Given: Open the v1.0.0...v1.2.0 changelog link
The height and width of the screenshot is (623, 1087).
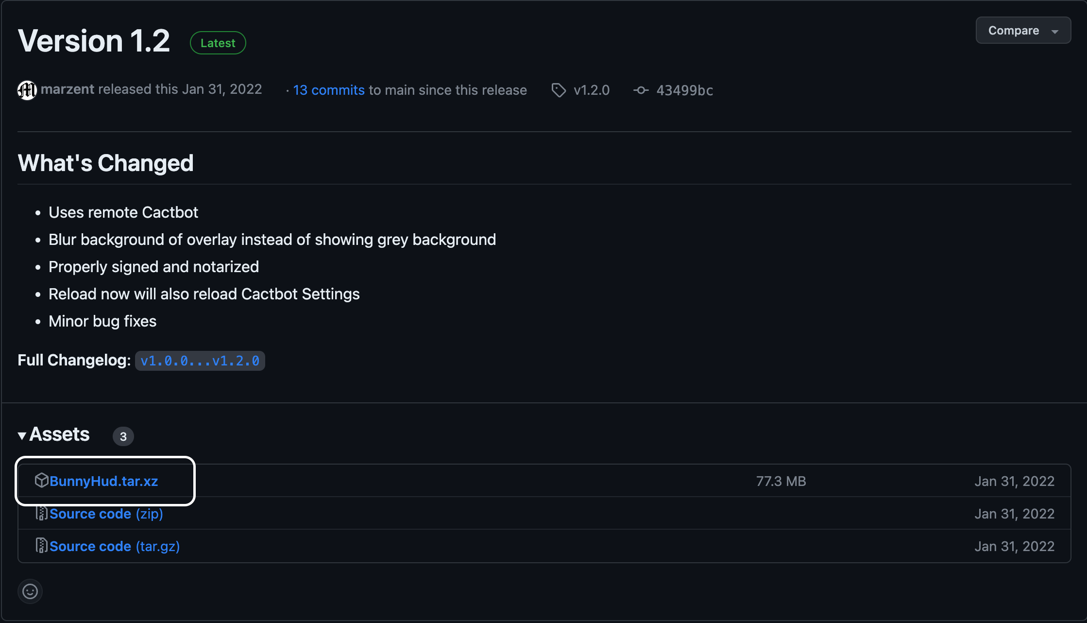Looking at the screenshot, I should click(200, 361).
